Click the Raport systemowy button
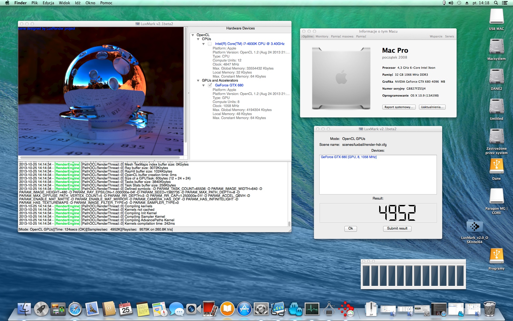Image resolution: width=513 pixels, height=321 pixels. click(399, 107)
